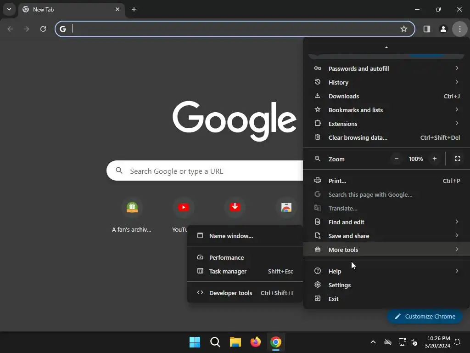
Task: Close the New Tab tab
Action: point(117,9)
